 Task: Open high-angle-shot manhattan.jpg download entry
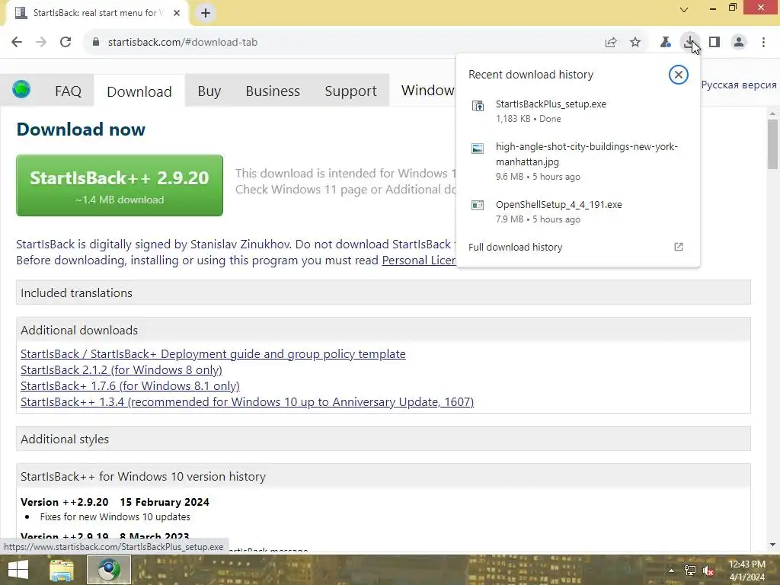tap(578, 161)
